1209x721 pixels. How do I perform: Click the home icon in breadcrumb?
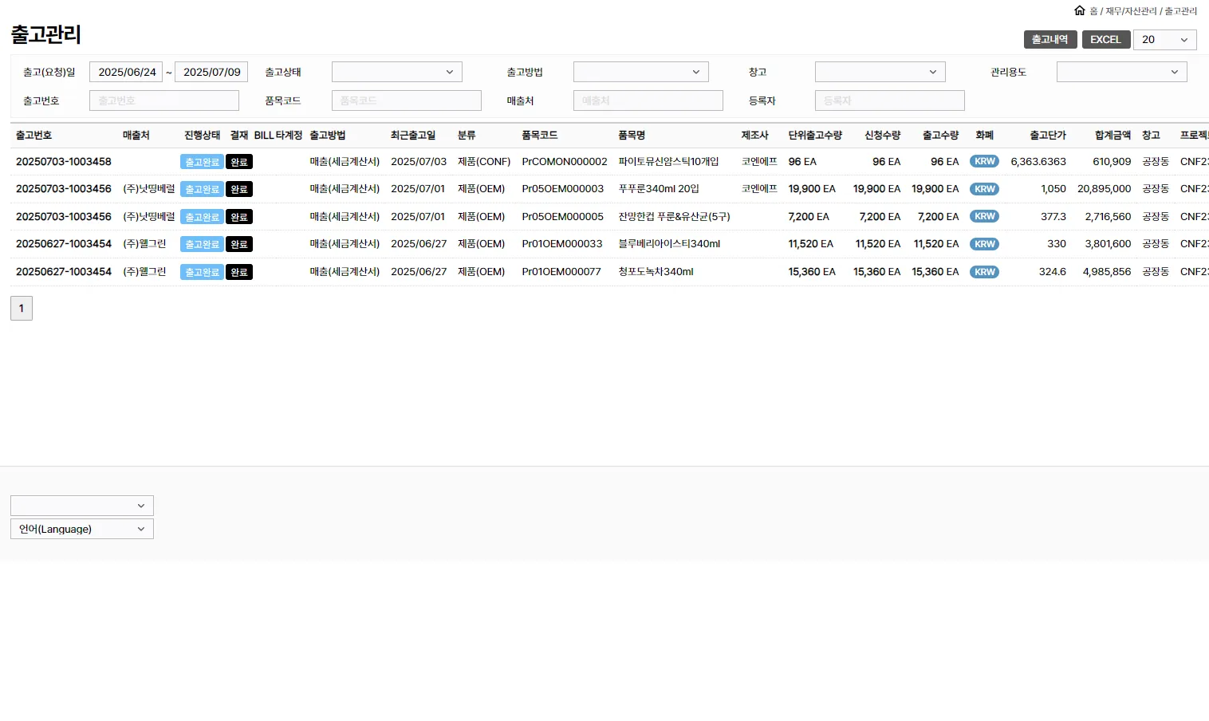[x=1080, y=10]
